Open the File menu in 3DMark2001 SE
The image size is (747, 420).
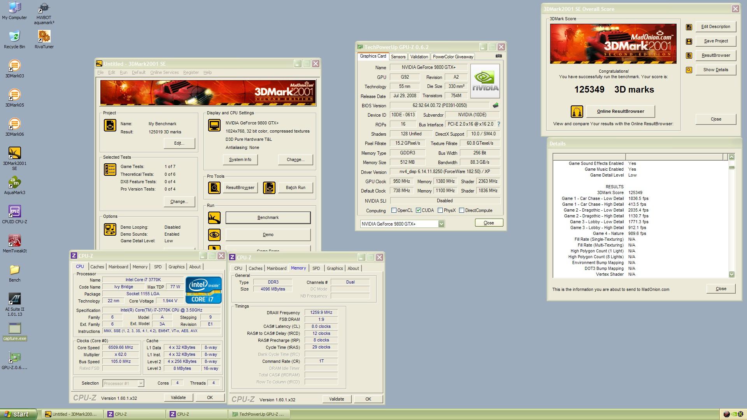pyautogui.click(x=100, y=72)
